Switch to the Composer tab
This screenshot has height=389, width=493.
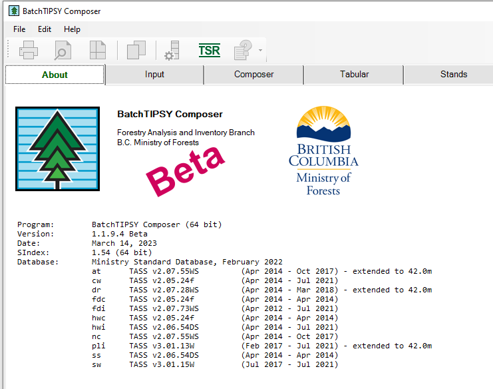click(253, 75)
